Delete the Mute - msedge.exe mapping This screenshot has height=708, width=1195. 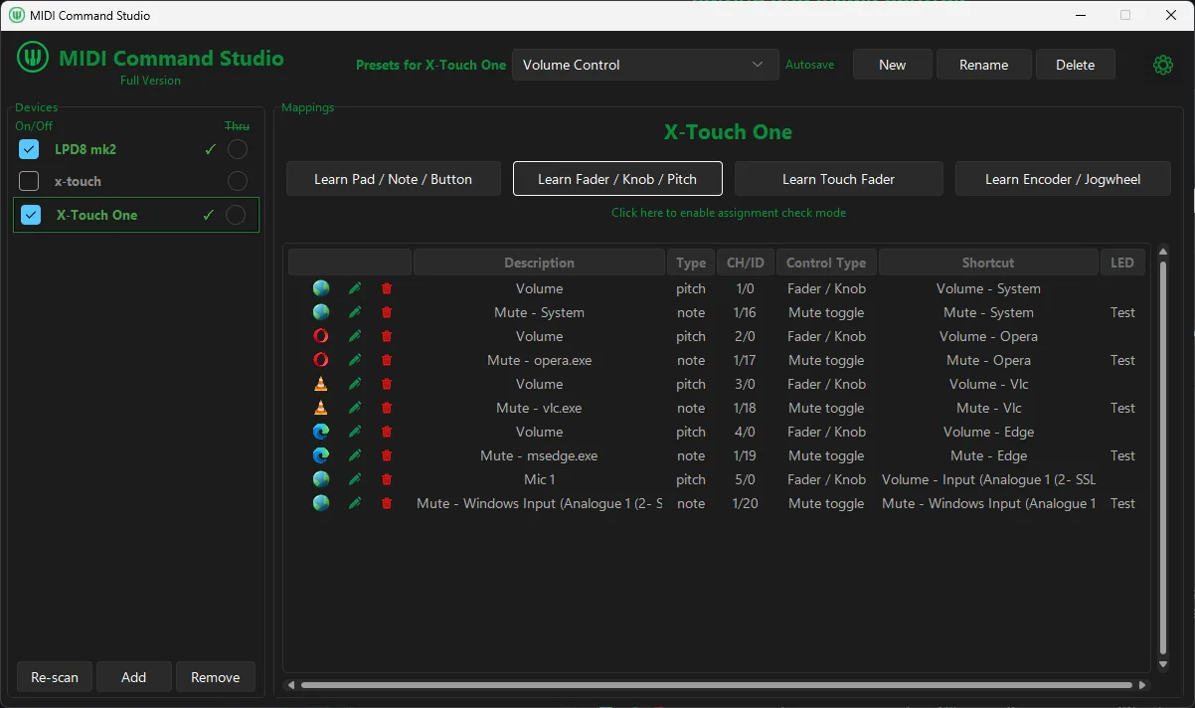pos(387,455)
